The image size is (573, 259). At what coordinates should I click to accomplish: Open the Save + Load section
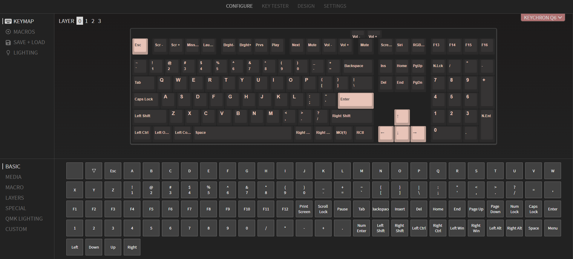[x=29, y=42]
